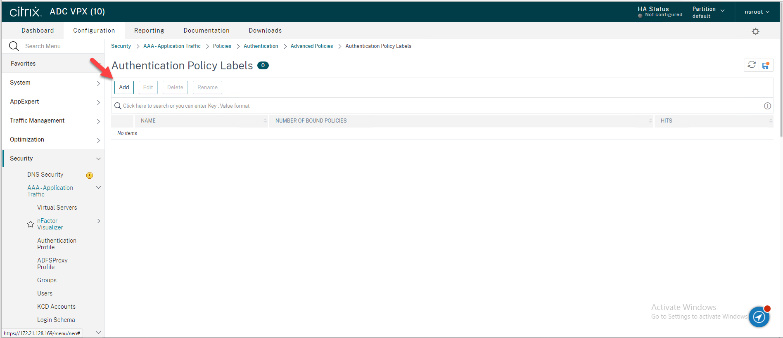The height and width of the screenshot is (338, 783).
Task: Click the Citrix logo
Action: click(x=25, y=12)
